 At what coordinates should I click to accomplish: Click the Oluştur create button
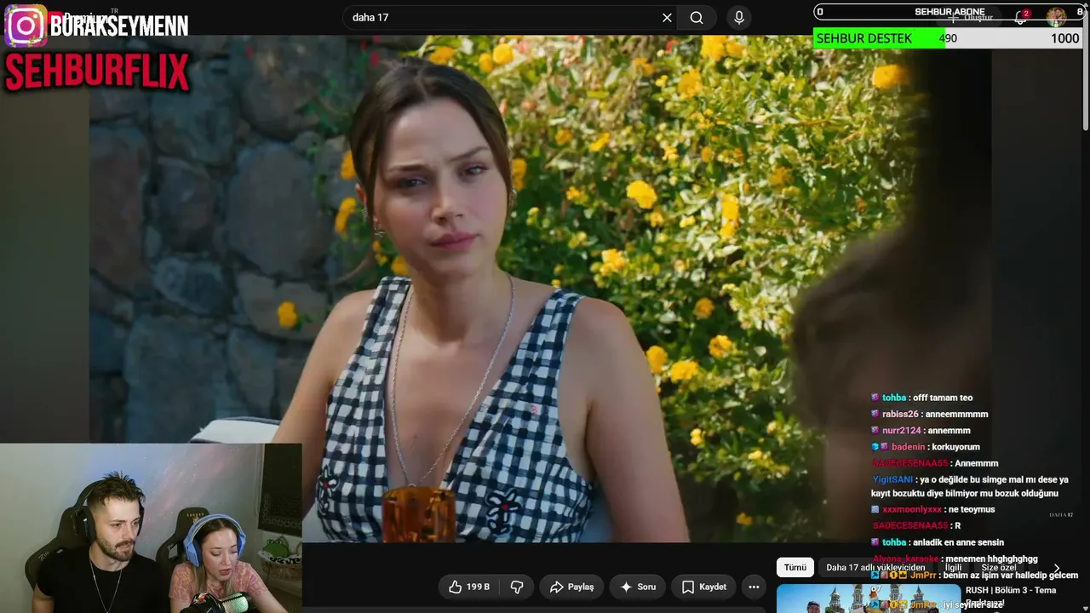(x=971, y=17)
